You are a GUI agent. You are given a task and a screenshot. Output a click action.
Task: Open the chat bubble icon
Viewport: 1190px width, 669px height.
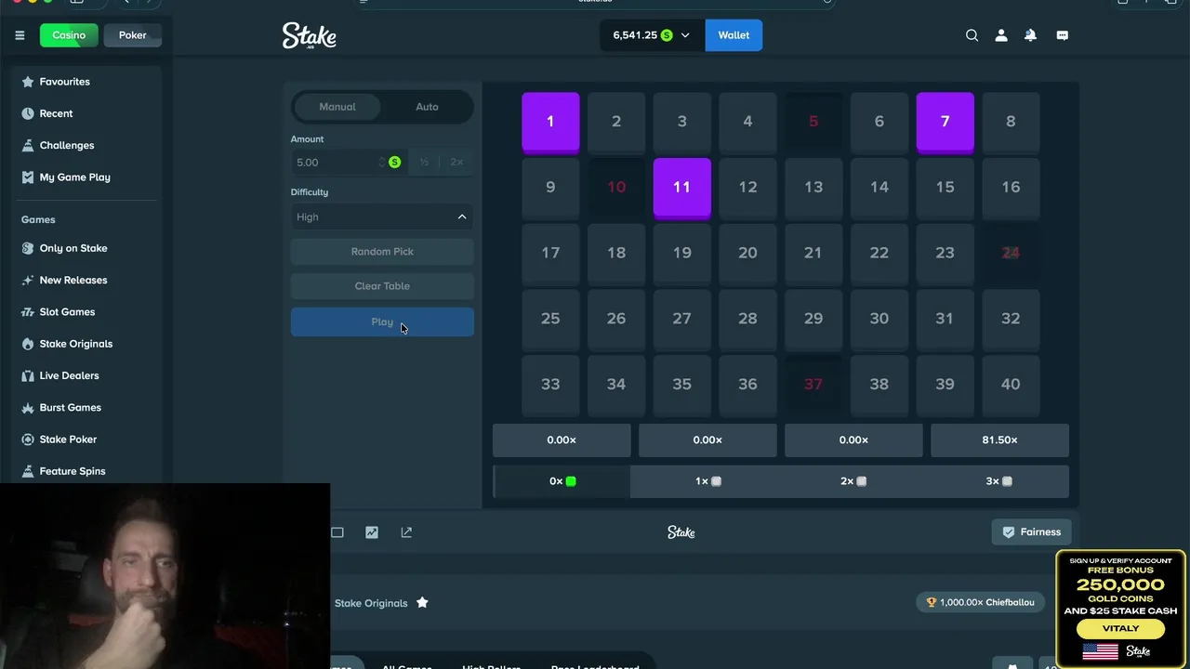[x=1063, y=35]
